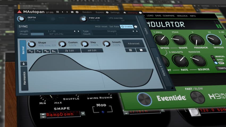This screenshot has width=226, height=127.
Task: Toggle the Sync Enable button
Action: point(127,27)
